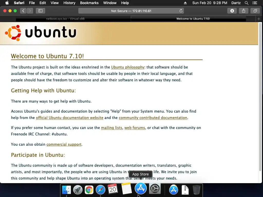Open the View menu

[54, 3]
